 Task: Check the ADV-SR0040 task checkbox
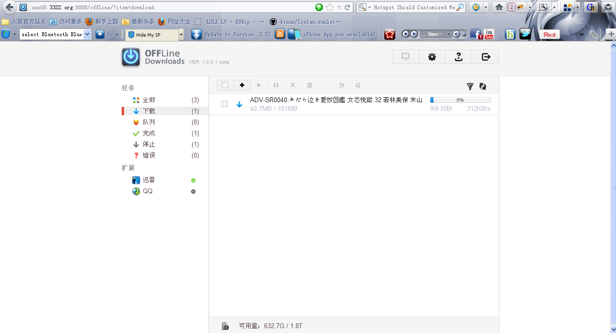[224, 104]
